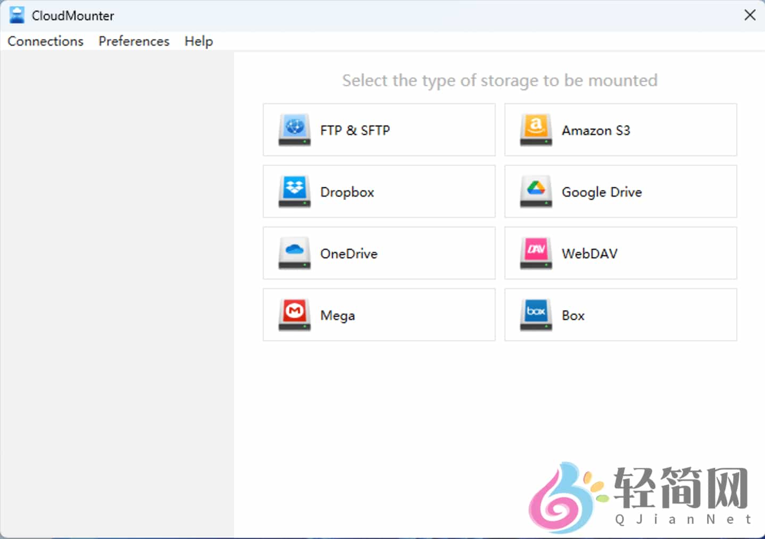Click the FTP & SFTP drive icon
Screen dimensions: 765x539
(x=294, y=130)
